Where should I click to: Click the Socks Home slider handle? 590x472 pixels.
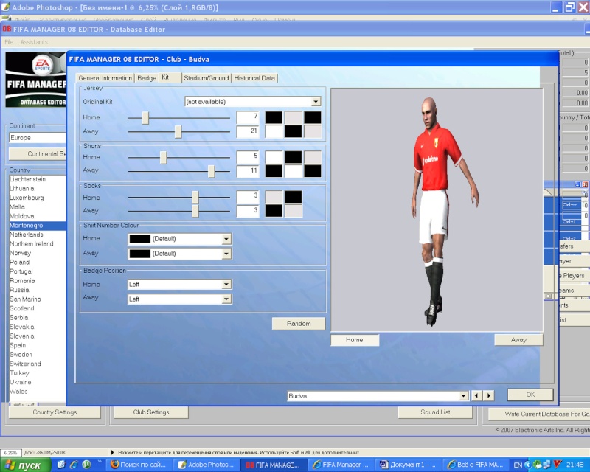195,197
